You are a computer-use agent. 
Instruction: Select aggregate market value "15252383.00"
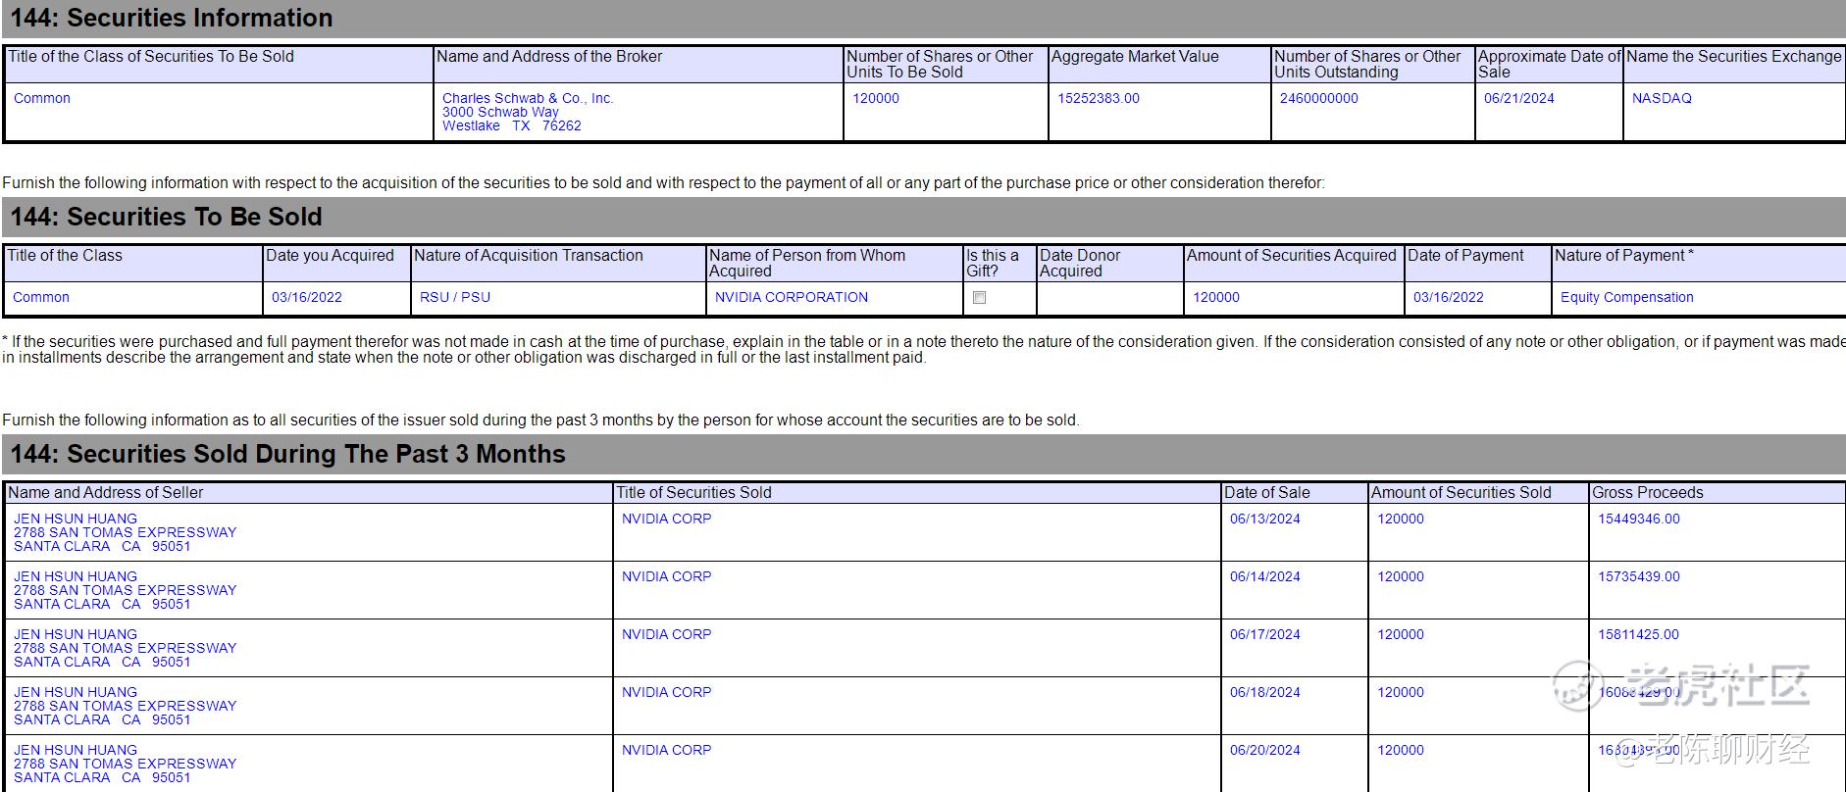[1099, 98]
